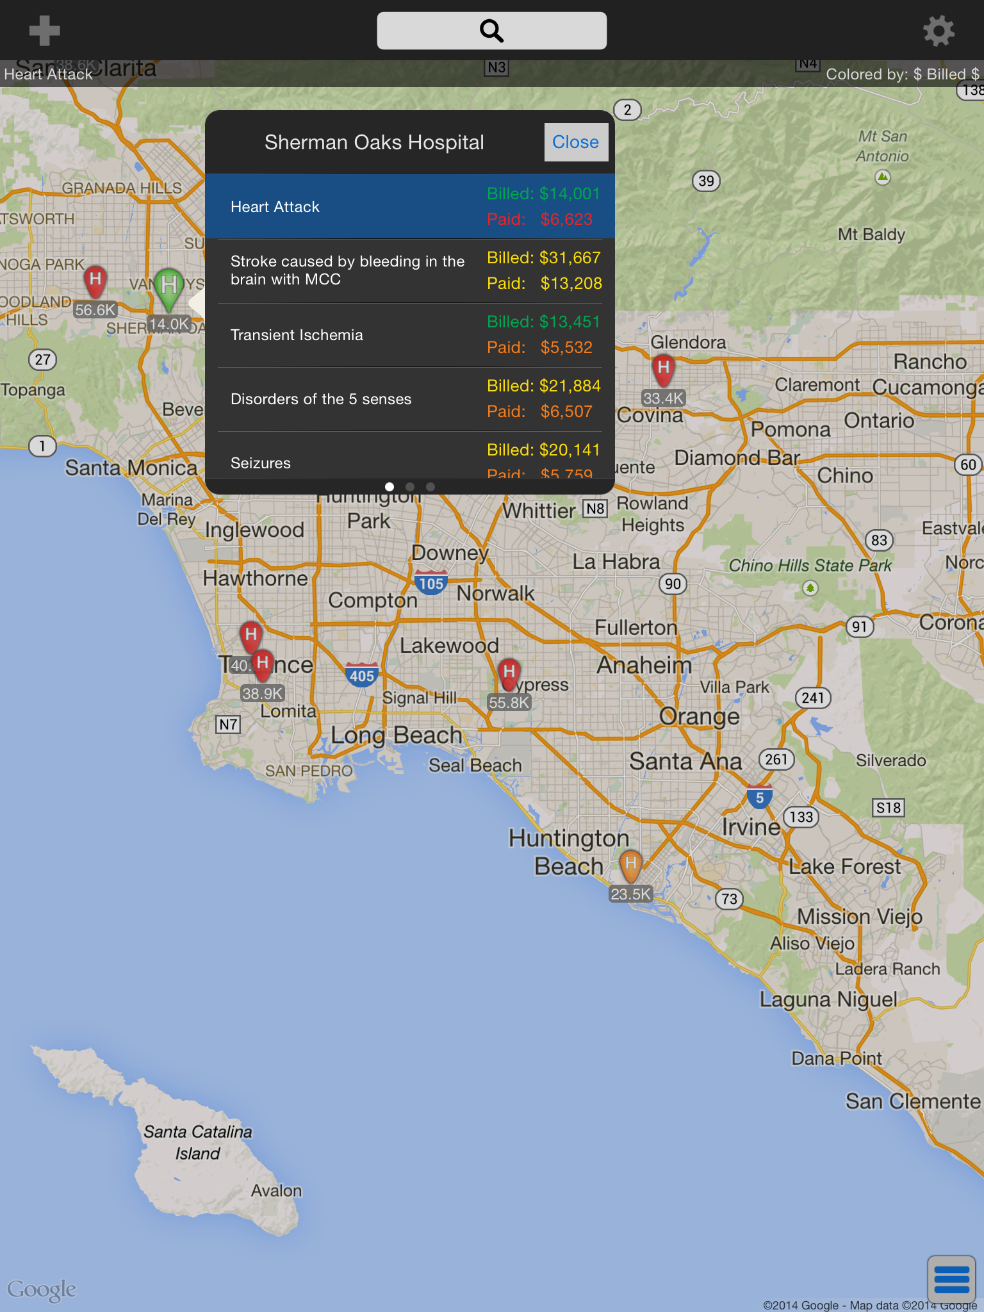
Task: Select the Heart Attack row
Action: click(410, 206)
